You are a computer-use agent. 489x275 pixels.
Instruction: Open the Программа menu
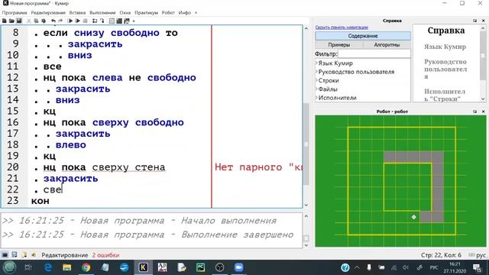tap(15, 13)
